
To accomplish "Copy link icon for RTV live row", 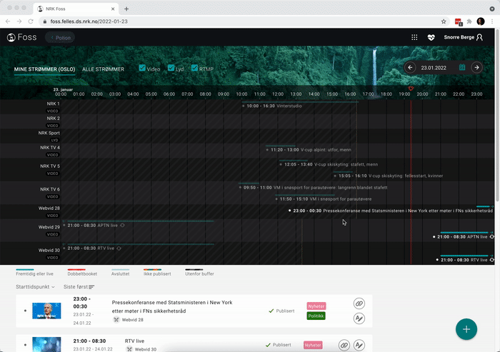I will [x=344, y=345].
